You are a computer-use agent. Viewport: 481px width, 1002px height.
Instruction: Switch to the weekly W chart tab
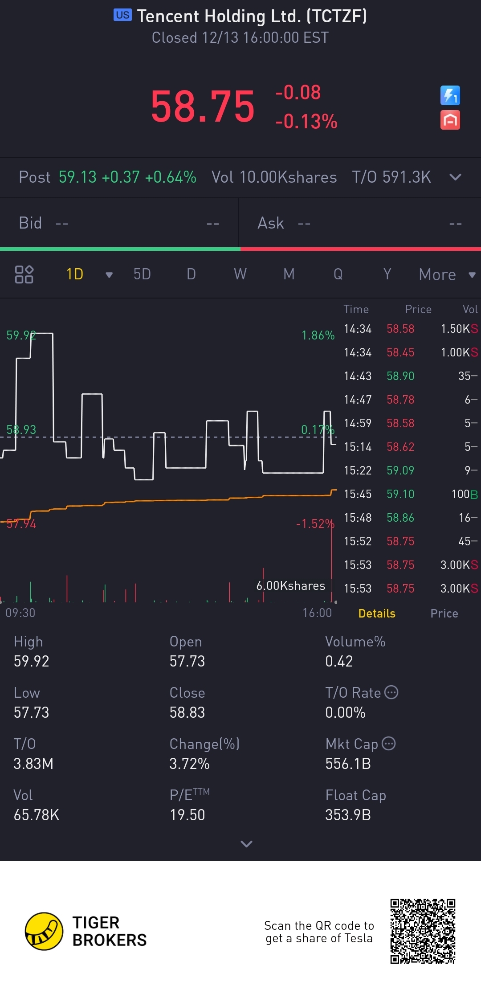pos(240,274)
